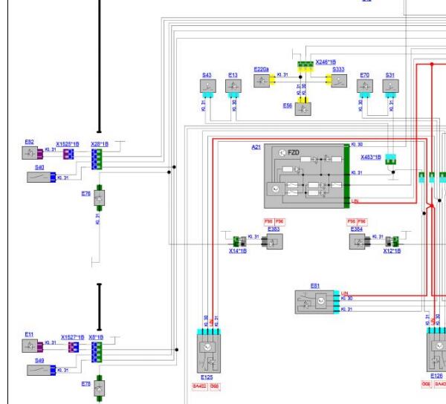Open the S333 label link

point(338,69)
